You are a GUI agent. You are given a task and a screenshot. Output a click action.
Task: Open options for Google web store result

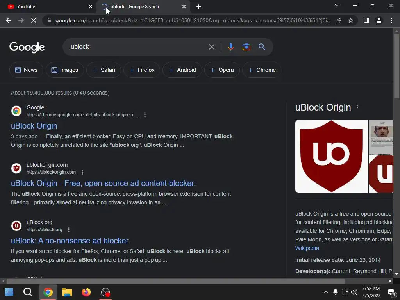point(145,115)
